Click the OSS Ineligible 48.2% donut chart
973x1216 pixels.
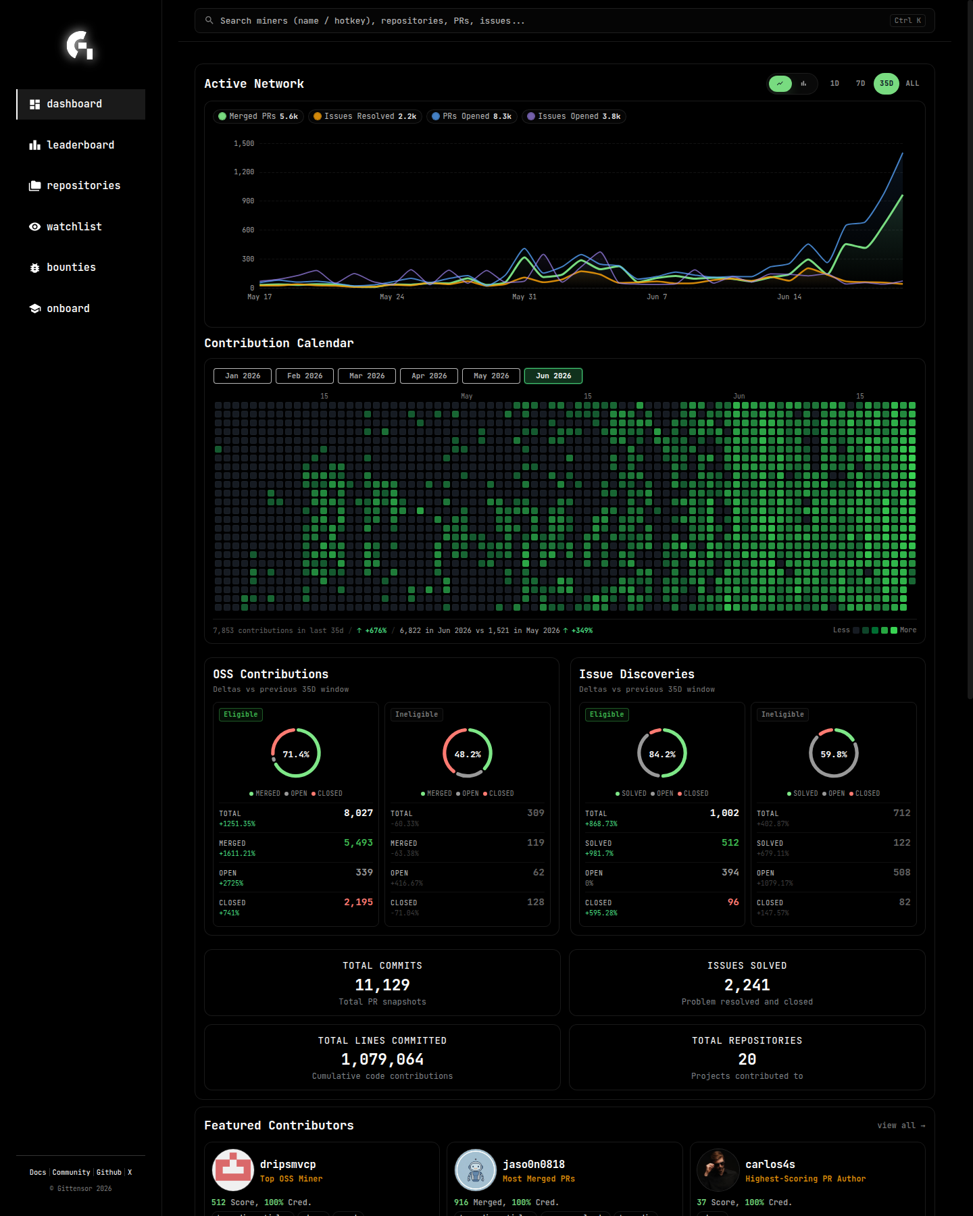click(x=468, y=753)
